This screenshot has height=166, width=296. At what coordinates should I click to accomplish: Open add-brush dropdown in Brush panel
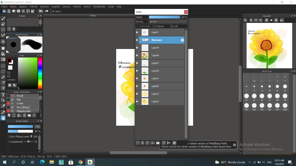point(19,115)
